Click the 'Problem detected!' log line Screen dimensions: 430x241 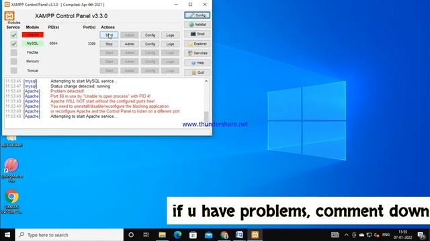(x=67, y=91)
